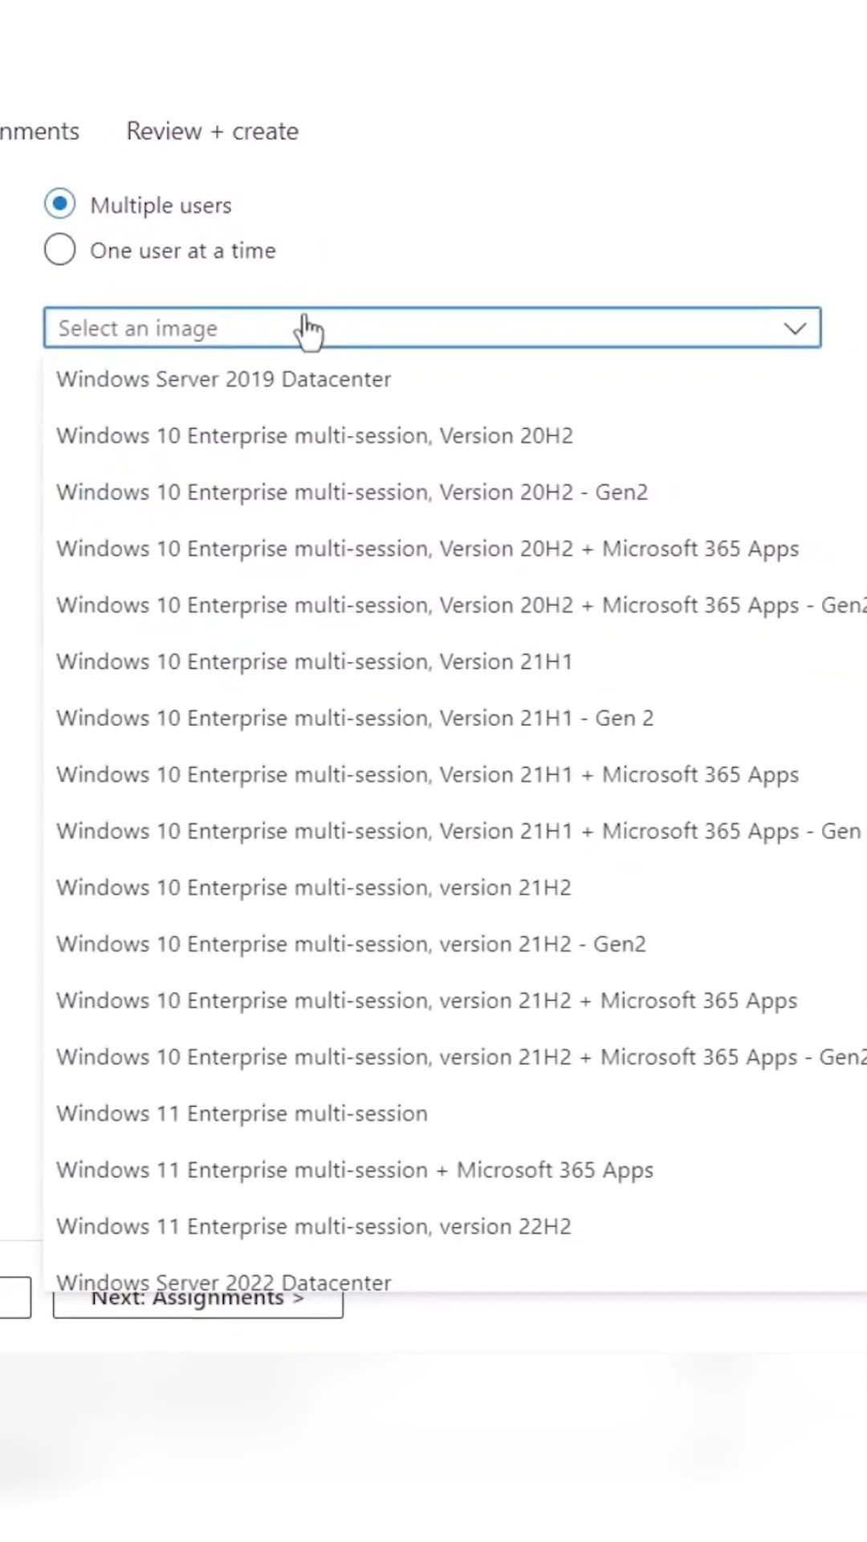The height and width of the screenshot is (1542, 867).
Task: Pick Windows 10 multi-session Version 21H1
Action: click(x=314, y=662)
